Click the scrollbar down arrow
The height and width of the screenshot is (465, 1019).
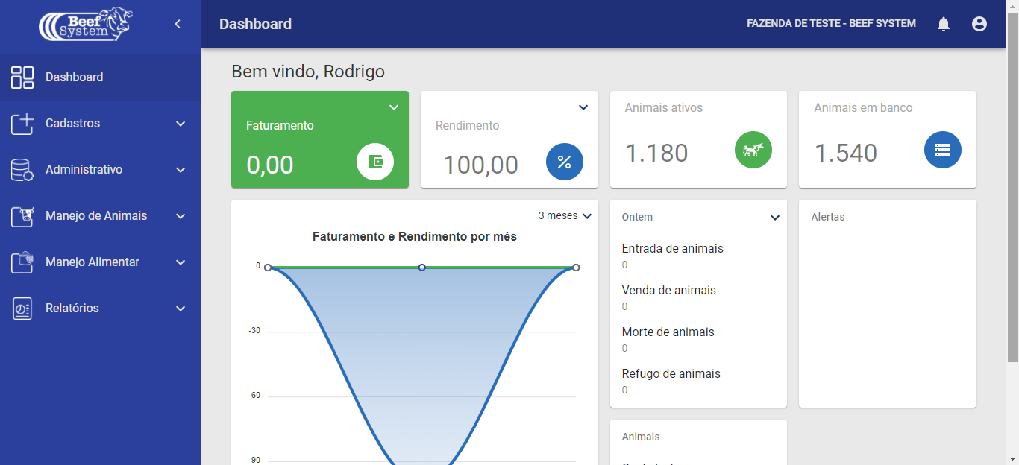coord(1012,458)
